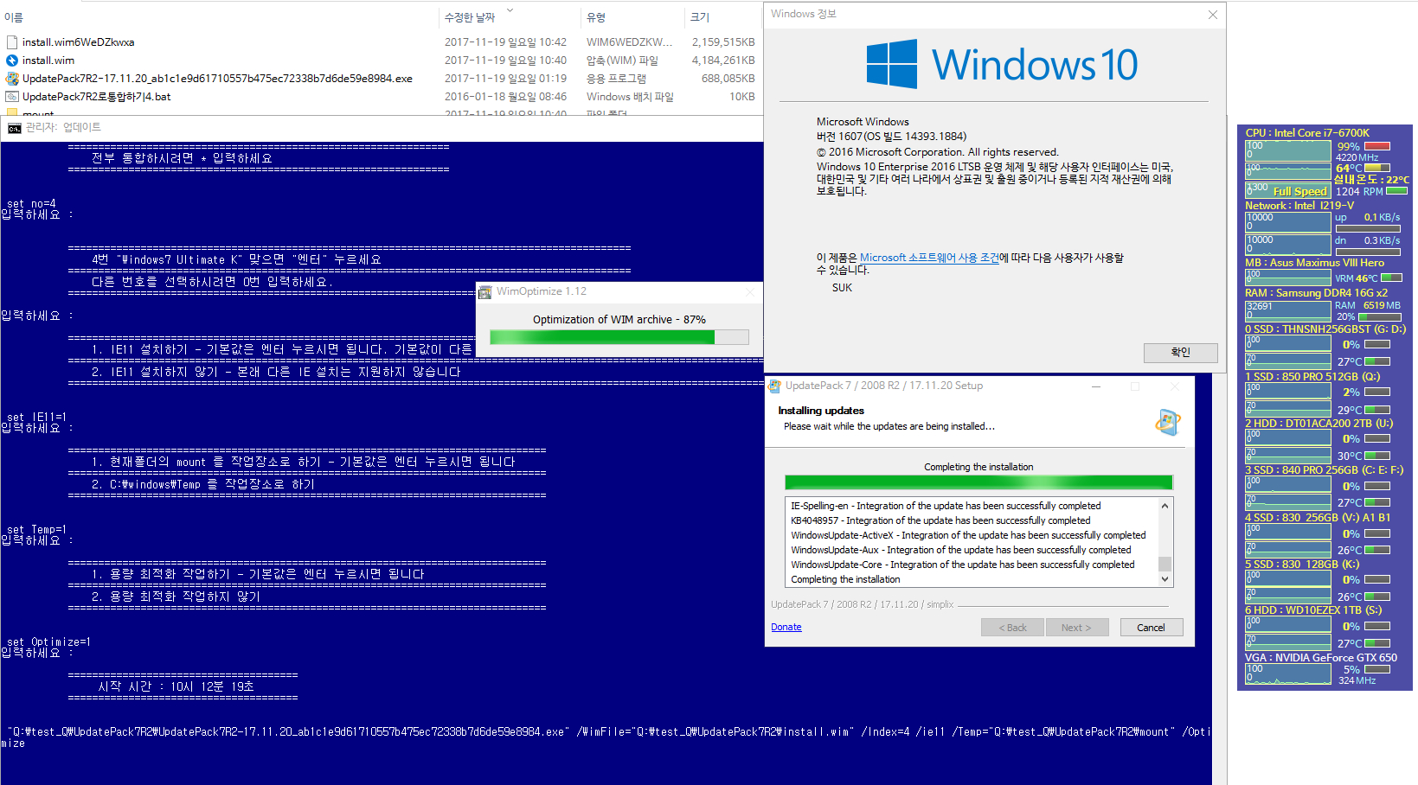Click 6 HDD : WD10EZEX 1TB label
1418x785 pixels.
point(1313,610)
